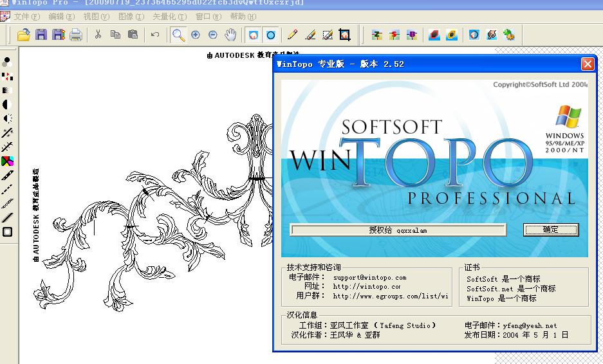Open the 窗口(W) menu
603x364 pixels.
click(x=209, y=17)
